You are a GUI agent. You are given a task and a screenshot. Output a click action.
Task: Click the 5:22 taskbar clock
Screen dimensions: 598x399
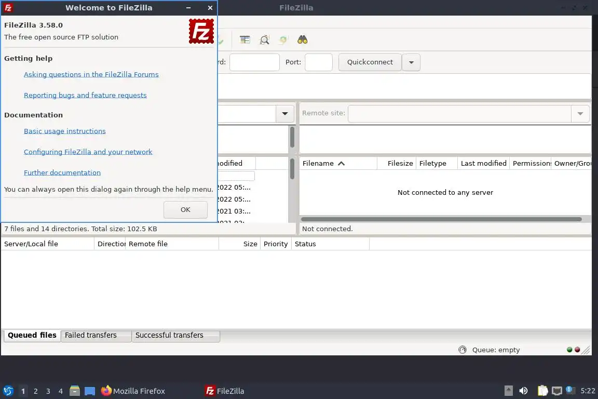[x=588, y=391]
